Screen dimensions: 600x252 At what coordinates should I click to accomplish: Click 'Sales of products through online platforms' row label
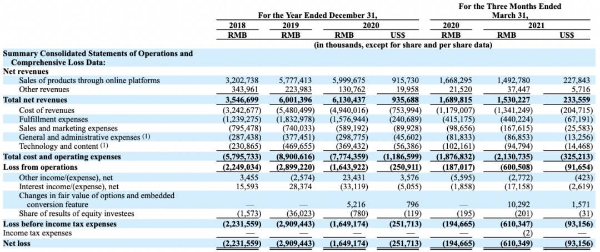pyautogui.click(x=89, y=80)
